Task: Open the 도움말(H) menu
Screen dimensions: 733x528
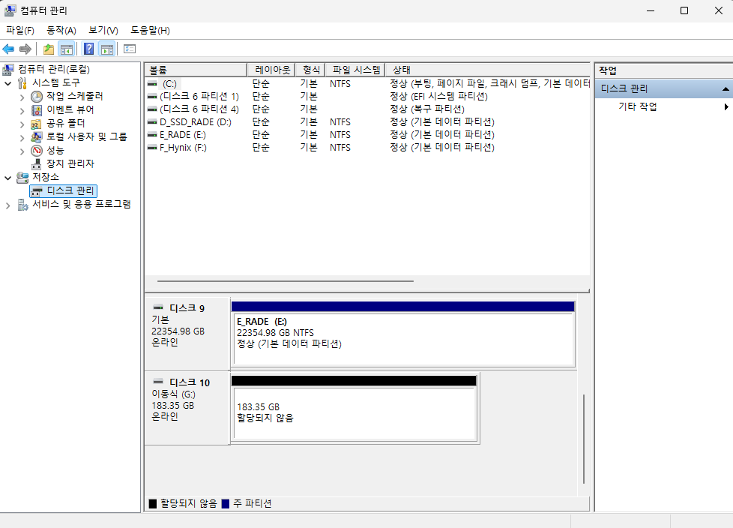Action: click(x=150, y=31)
